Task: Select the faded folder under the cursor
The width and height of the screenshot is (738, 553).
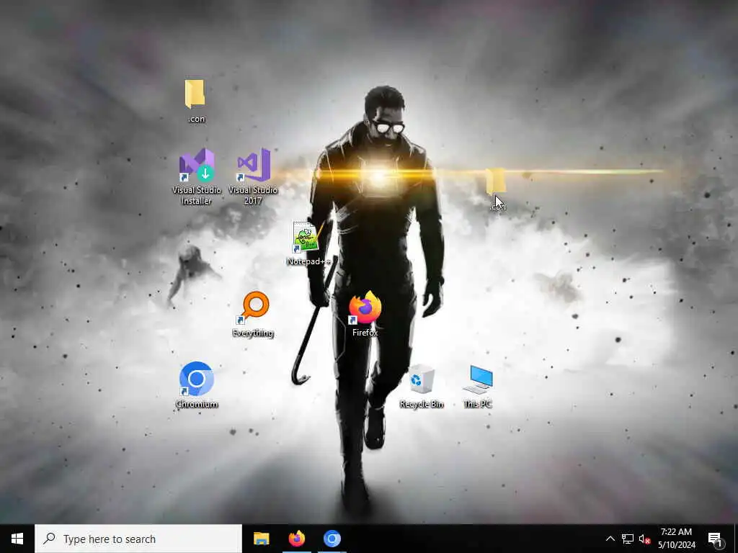Action: coord(496,181)
